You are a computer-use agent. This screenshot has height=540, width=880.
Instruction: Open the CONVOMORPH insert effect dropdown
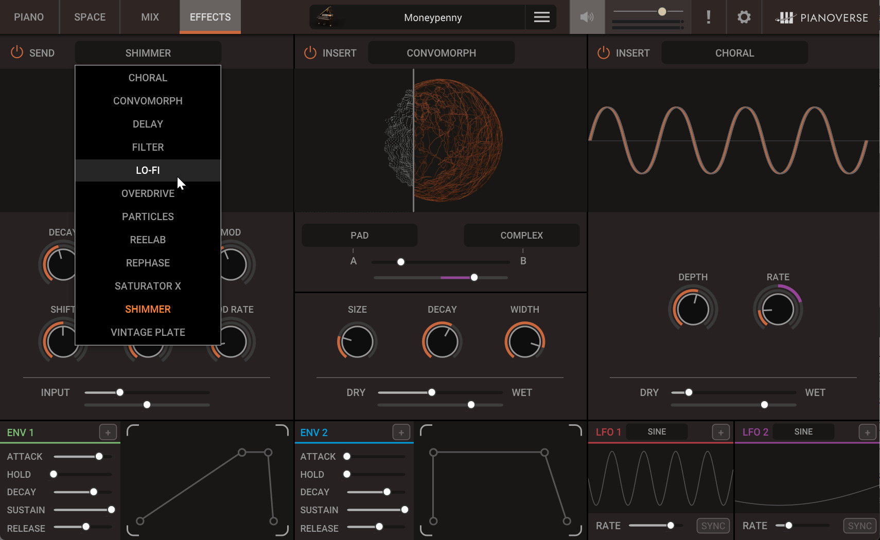pyautogui.click(x=442, y=53)
